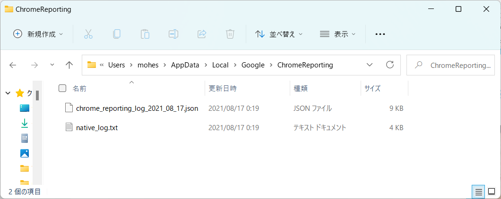
Task: Go forward with the right arrow
Action: click(34, 65)
